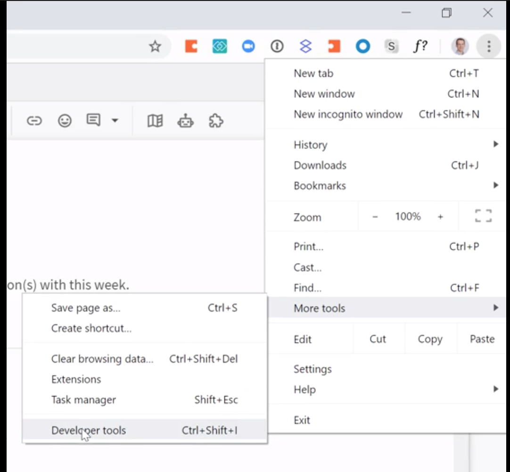Insert a link using the link icon
This screenshot has height=472, width=510.
pyautogui.click(x=34, y=120)
